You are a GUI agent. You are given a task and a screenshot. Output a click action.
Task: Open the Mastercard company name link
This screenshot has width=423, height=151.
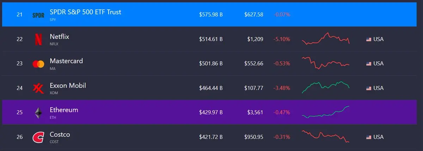coord(66,61)
